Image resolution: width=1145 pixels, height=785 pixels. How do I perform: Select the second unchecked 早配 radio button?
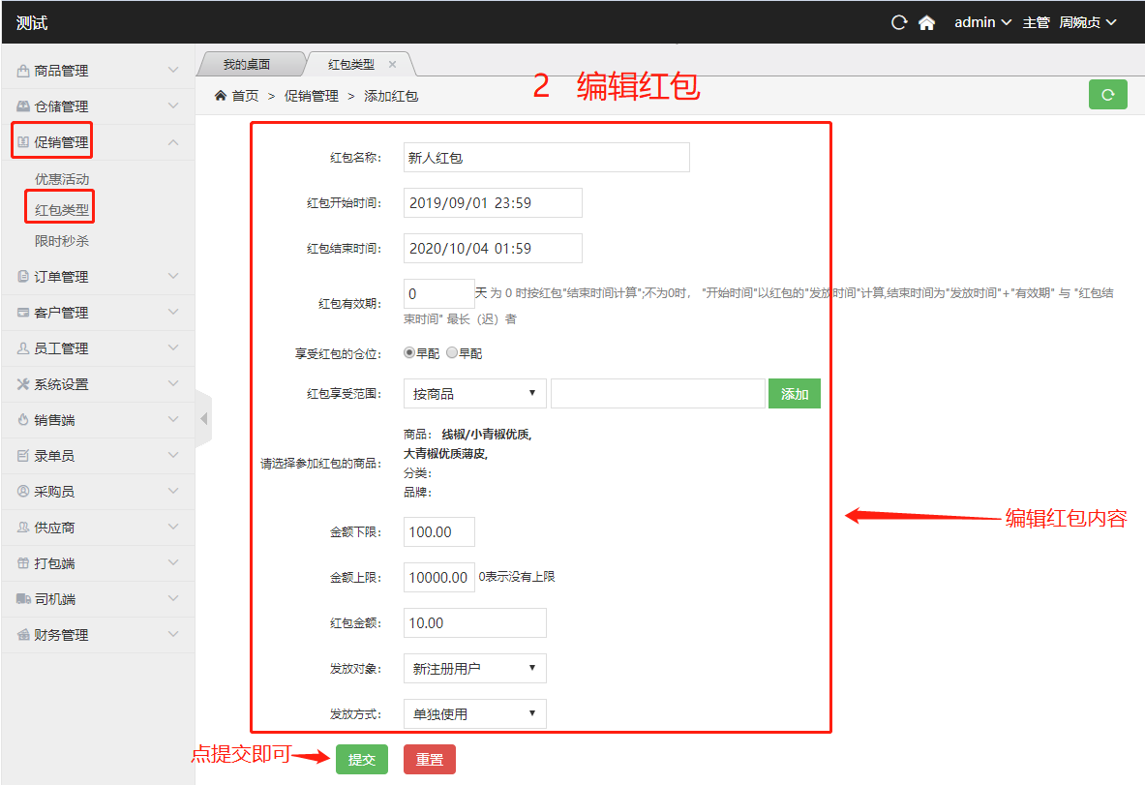tap(452, 353)
